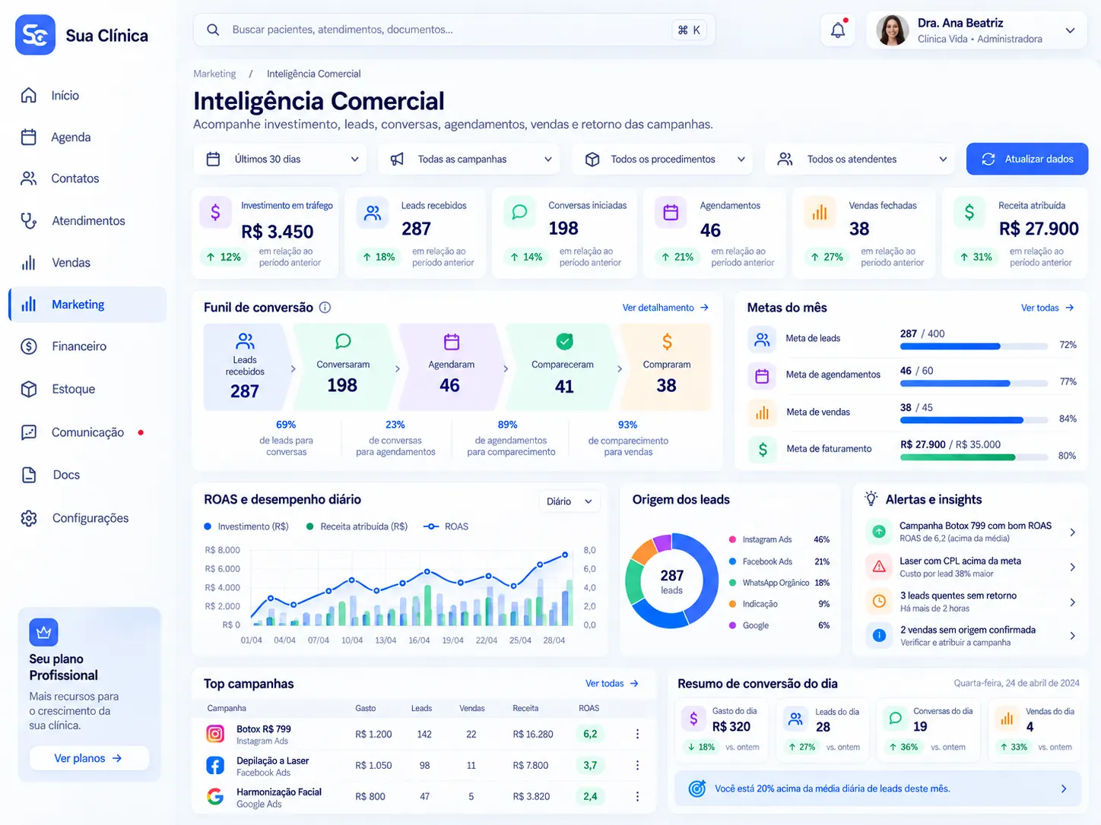
Task: Click the Meta de faturamento green progress bar
Action: [x=973, y=457]
